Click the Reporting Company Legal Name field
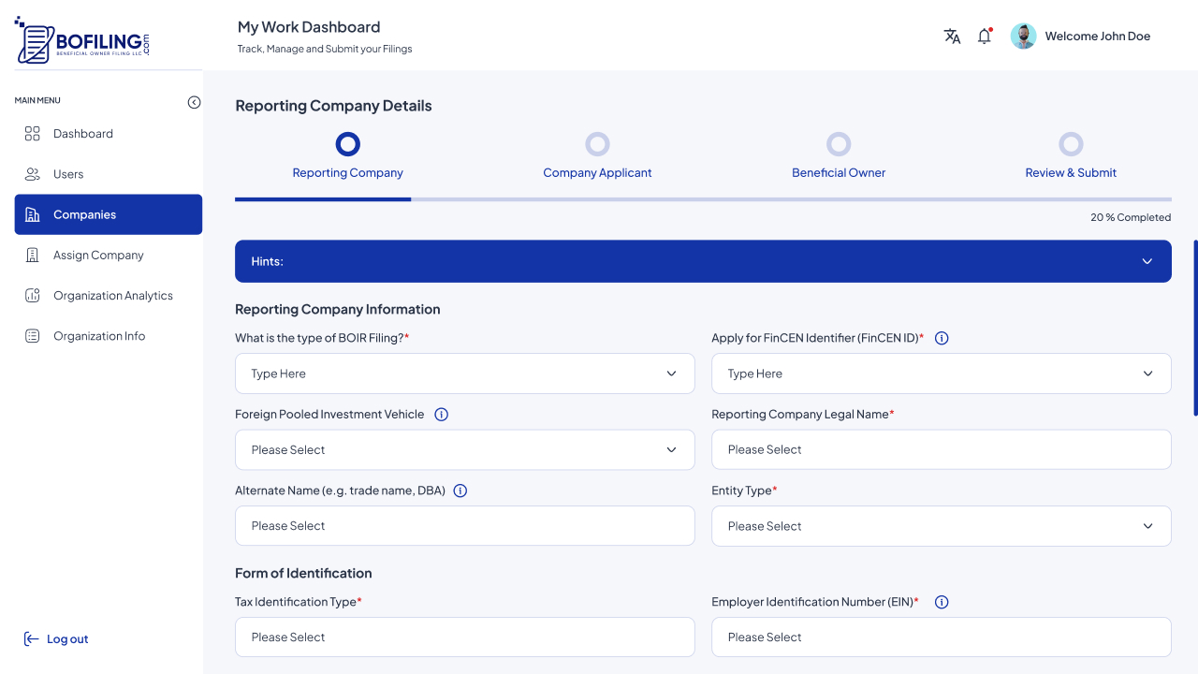Screen dimensions: 1198x674 point(941,449)
